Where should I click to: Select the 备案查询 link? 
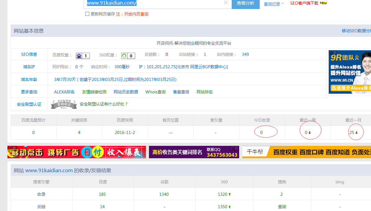point(181,92)
